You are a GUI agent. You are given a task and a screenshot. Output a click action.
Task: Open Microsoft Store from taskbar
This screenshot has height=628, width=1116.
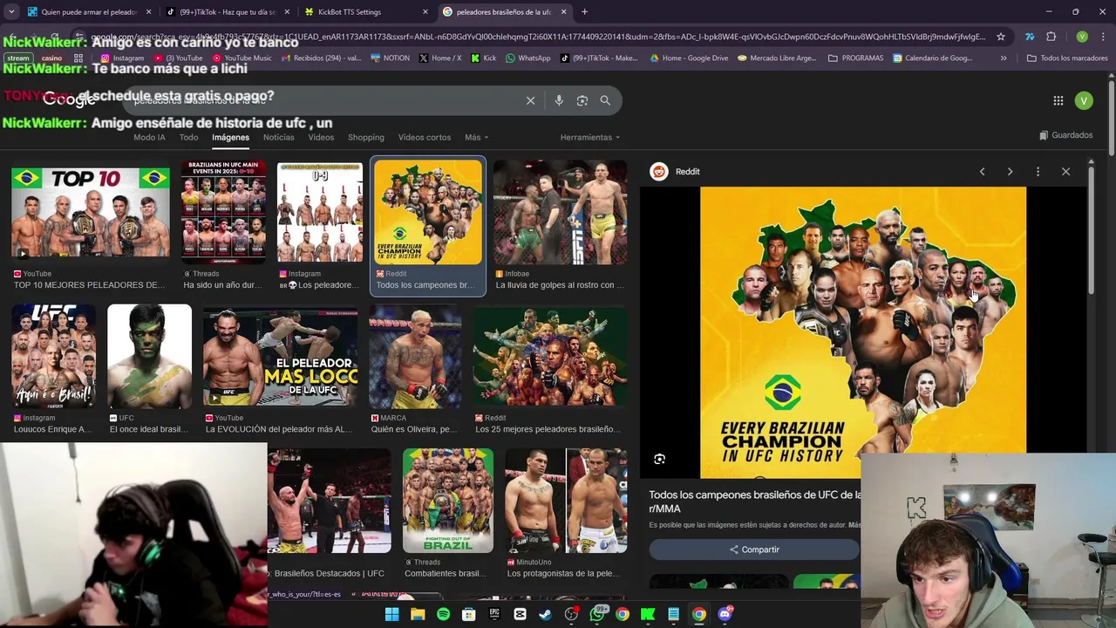pyautogui.click(x=469, y=614)
